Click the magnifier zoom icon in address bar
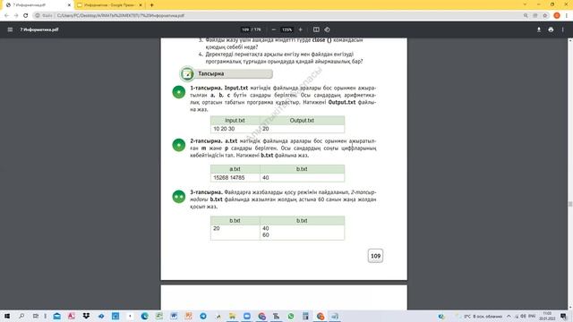Screen dimensions: 573x322 coord(526,16)
